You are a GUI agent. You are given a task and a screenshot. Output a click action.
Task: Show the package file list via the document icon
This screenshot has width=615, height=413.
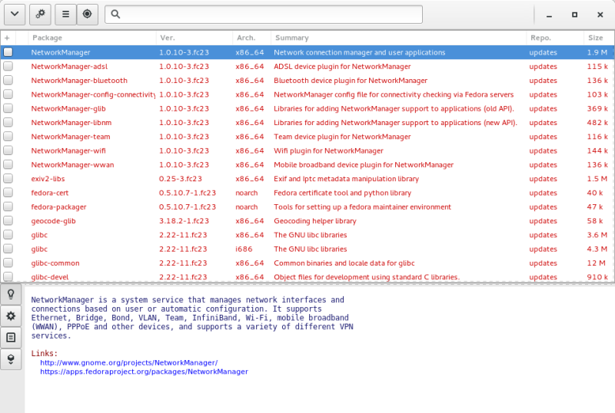pyautogui.click(x=11, y=337)
